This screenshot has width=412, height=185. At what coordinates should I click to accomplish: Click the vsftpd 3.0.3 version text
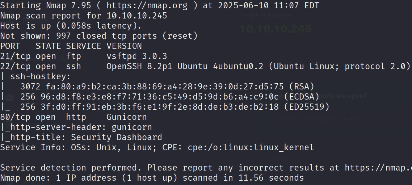pyautogui.click(x=136, y=56)
